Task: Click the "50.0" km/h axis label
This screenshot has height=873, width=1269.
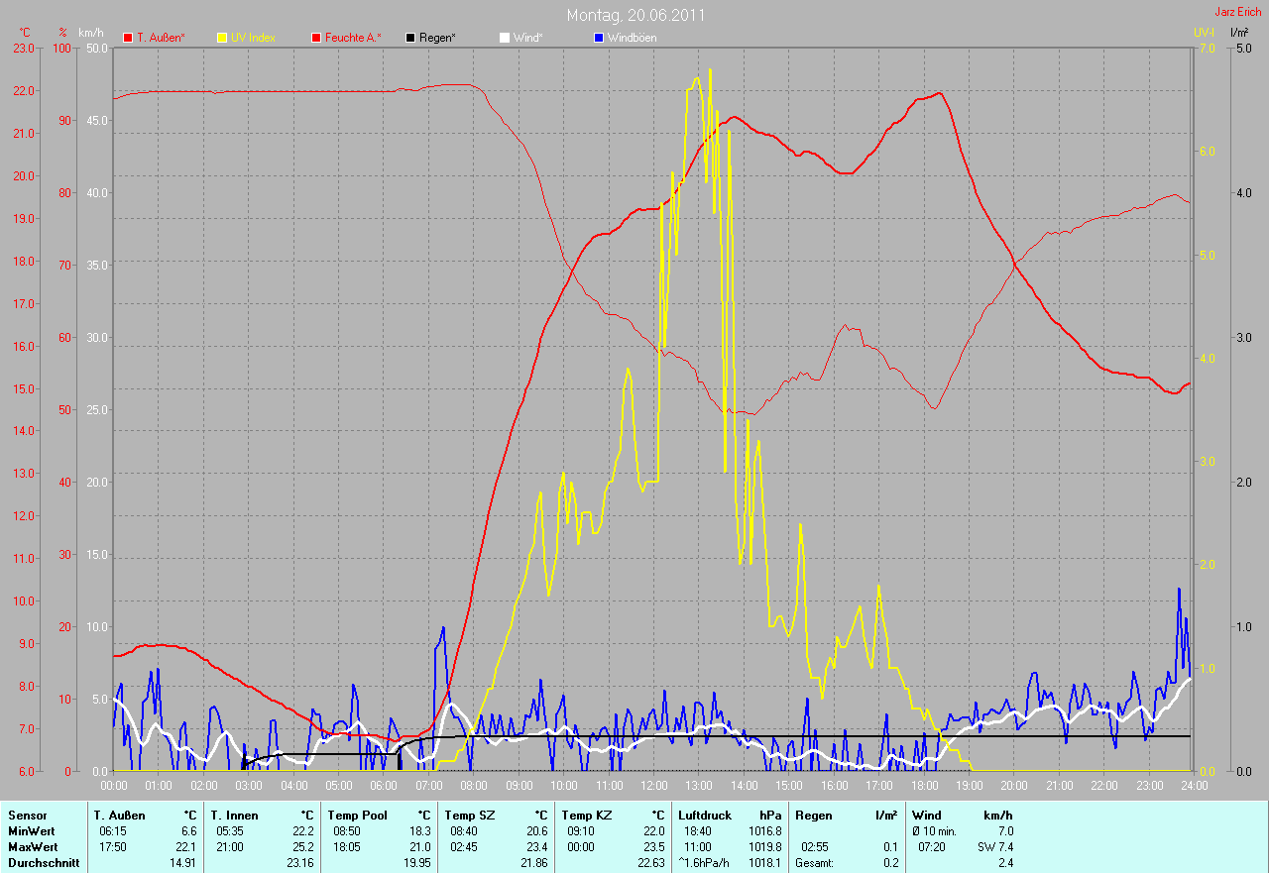Action: (x=97, y=48)
